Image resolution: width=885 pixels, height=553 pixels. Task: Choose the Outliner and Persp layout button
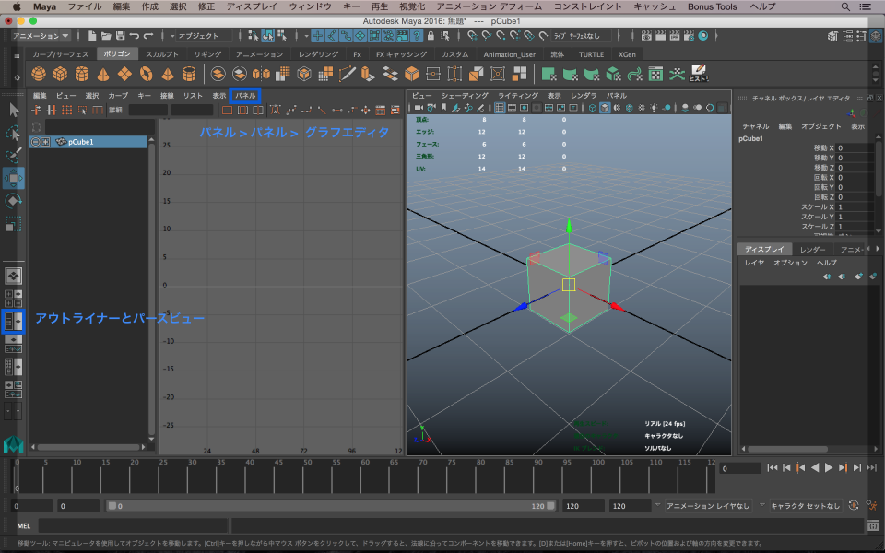click(x=14, y=321)
